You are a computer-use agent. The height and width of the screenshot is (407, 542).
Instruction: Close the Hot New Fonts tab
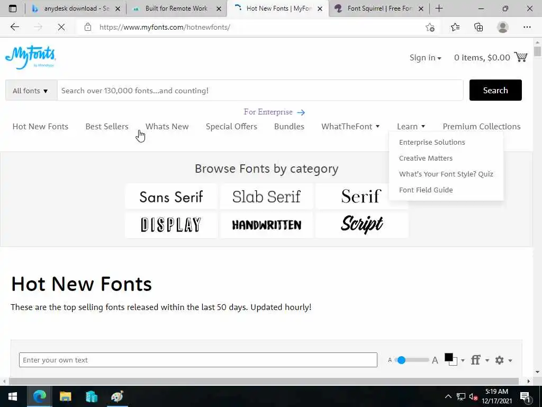pyautogui.click(x=320, y=8)
